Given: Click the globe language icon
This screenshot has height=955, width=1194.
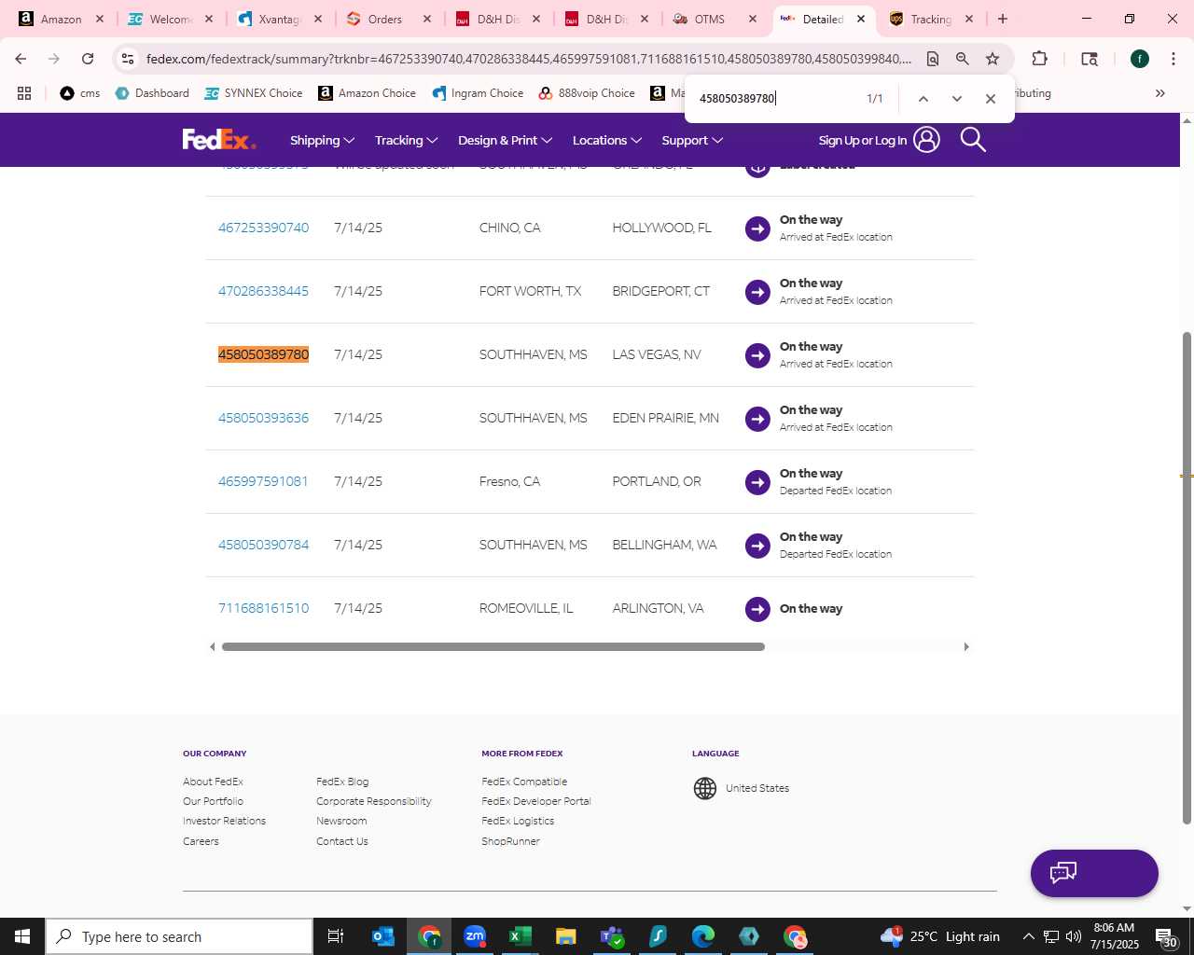Looking at the screenshot, I should point(705,789).
